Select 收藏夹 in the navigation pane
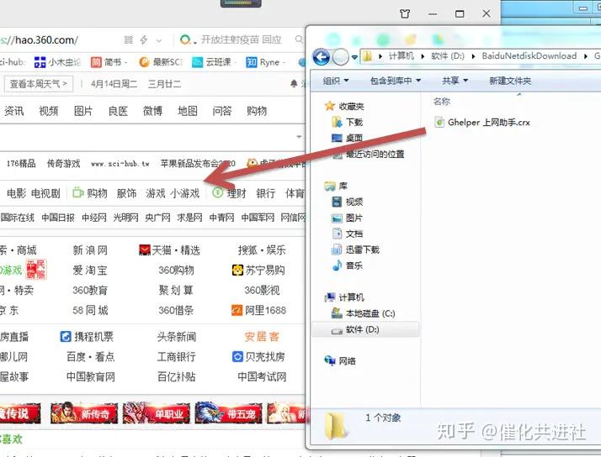Image resolution: width=601 pixels, height=457 pixels. pyautogui.click(x=344, y=106)
